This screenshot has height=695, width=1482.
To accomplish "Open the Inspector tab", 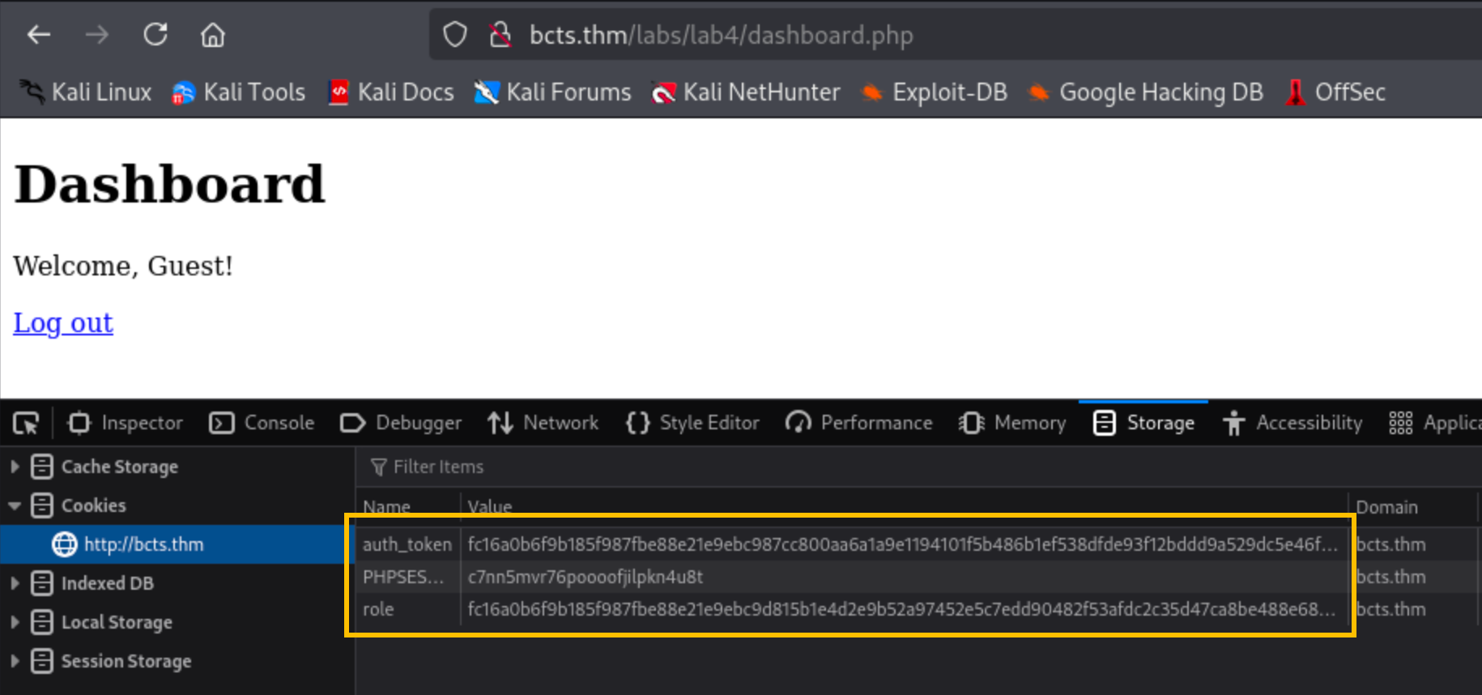I will pyautogui.click(x=126, y=423).
